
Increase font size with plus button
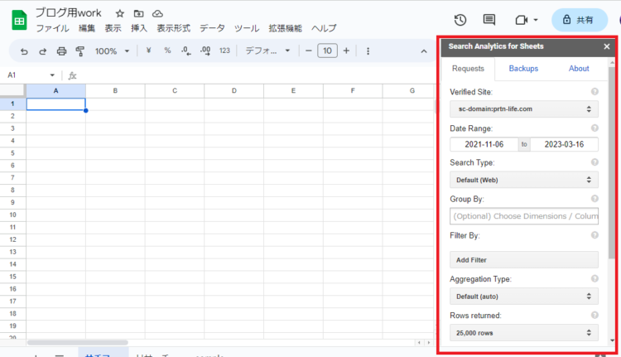pyautogui.click(x=346, y=51)
